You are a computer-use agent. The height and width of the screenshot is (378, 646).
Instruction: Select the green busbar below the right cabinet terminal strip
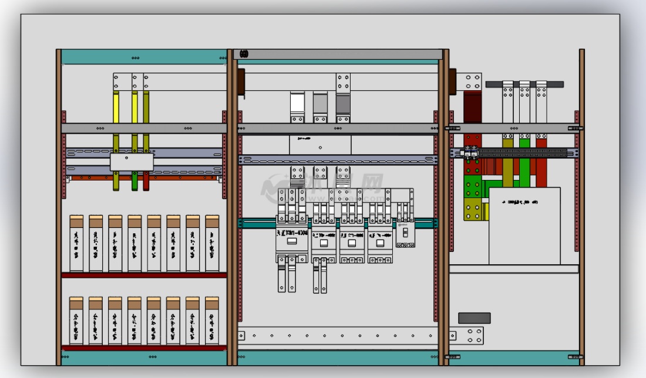pos(524,171)
